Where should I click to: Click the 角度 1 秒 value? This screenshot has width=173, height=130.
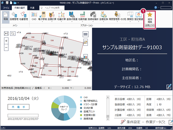pos(159,104)
